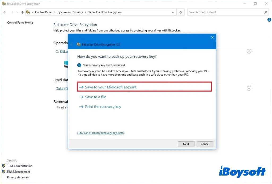The width and height of the screenshot is (272, 184).
Task: Open Control Panel Home link
Action: tap(20, 23)
